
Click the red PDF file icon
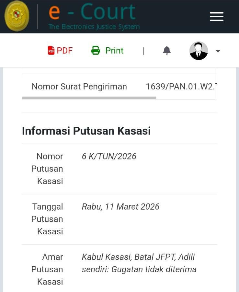coord(51,51)
